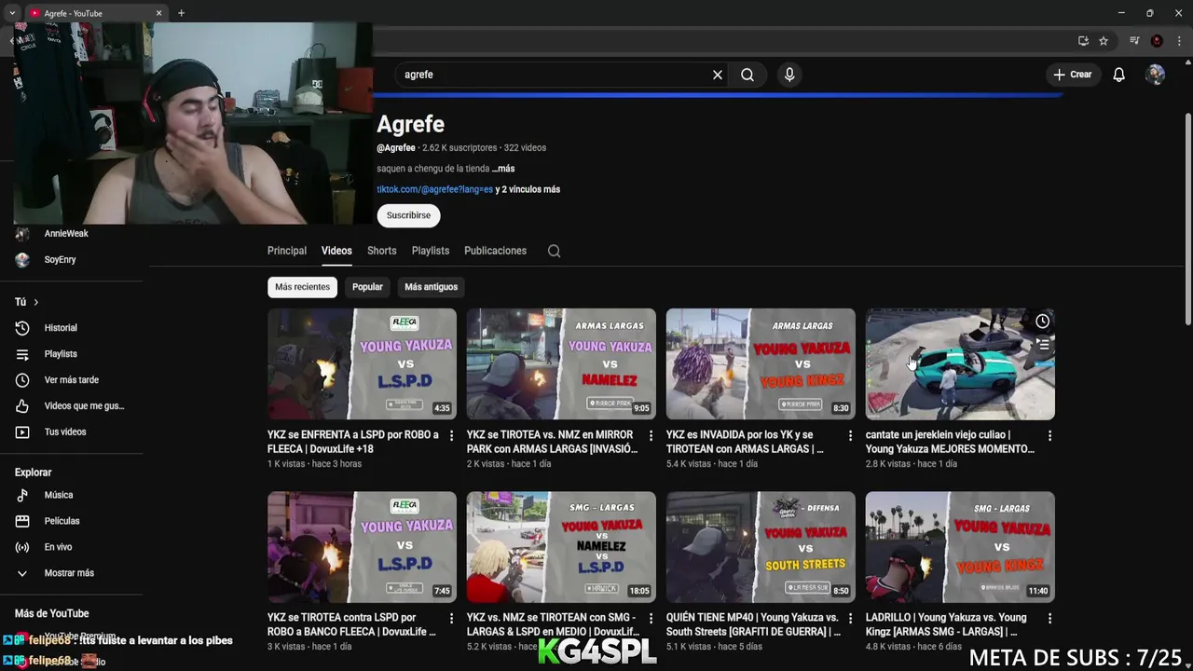
Task: Switch to the Principal channel tab
Action: point(287,251)
